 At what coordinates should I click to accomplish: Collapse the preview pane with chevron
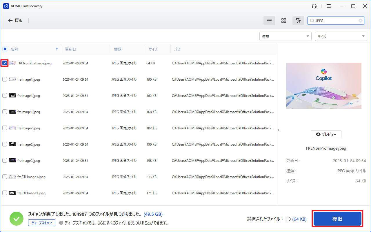pyautogui.click(x=278, y=130)
